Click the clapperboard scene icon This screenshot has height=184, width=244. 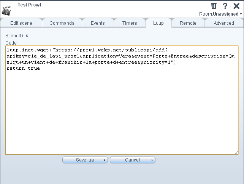pos(6,11)
